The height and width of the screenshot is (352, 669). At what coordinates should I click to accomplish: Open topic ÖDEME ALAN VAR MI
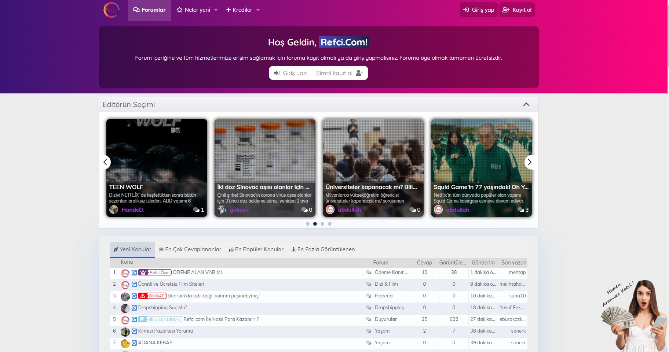197,272
